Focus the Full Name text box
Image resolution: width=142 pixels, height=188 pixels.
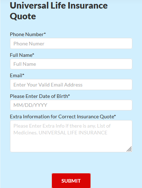[x=71, y=64]
